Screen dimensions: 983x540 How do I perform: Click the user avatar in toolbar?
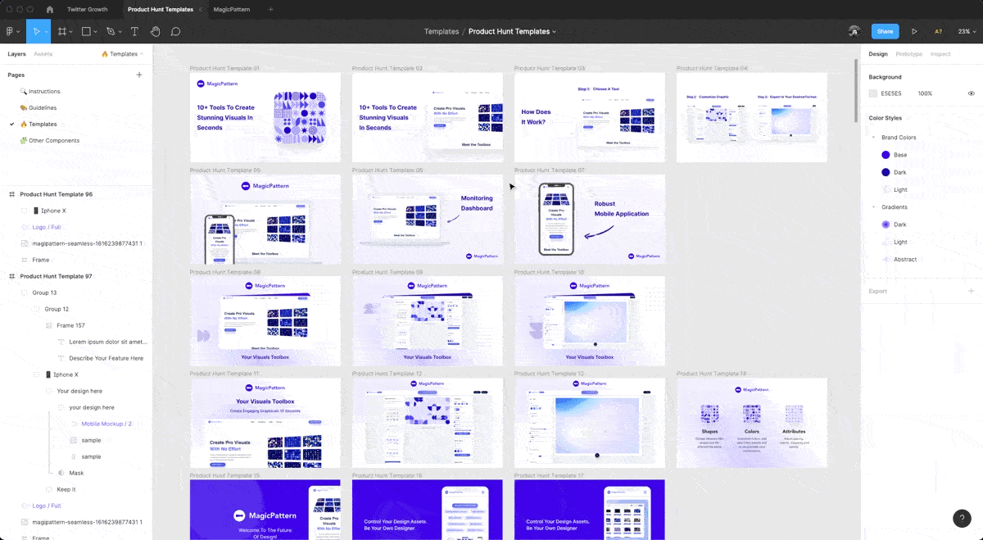[854, 31]
